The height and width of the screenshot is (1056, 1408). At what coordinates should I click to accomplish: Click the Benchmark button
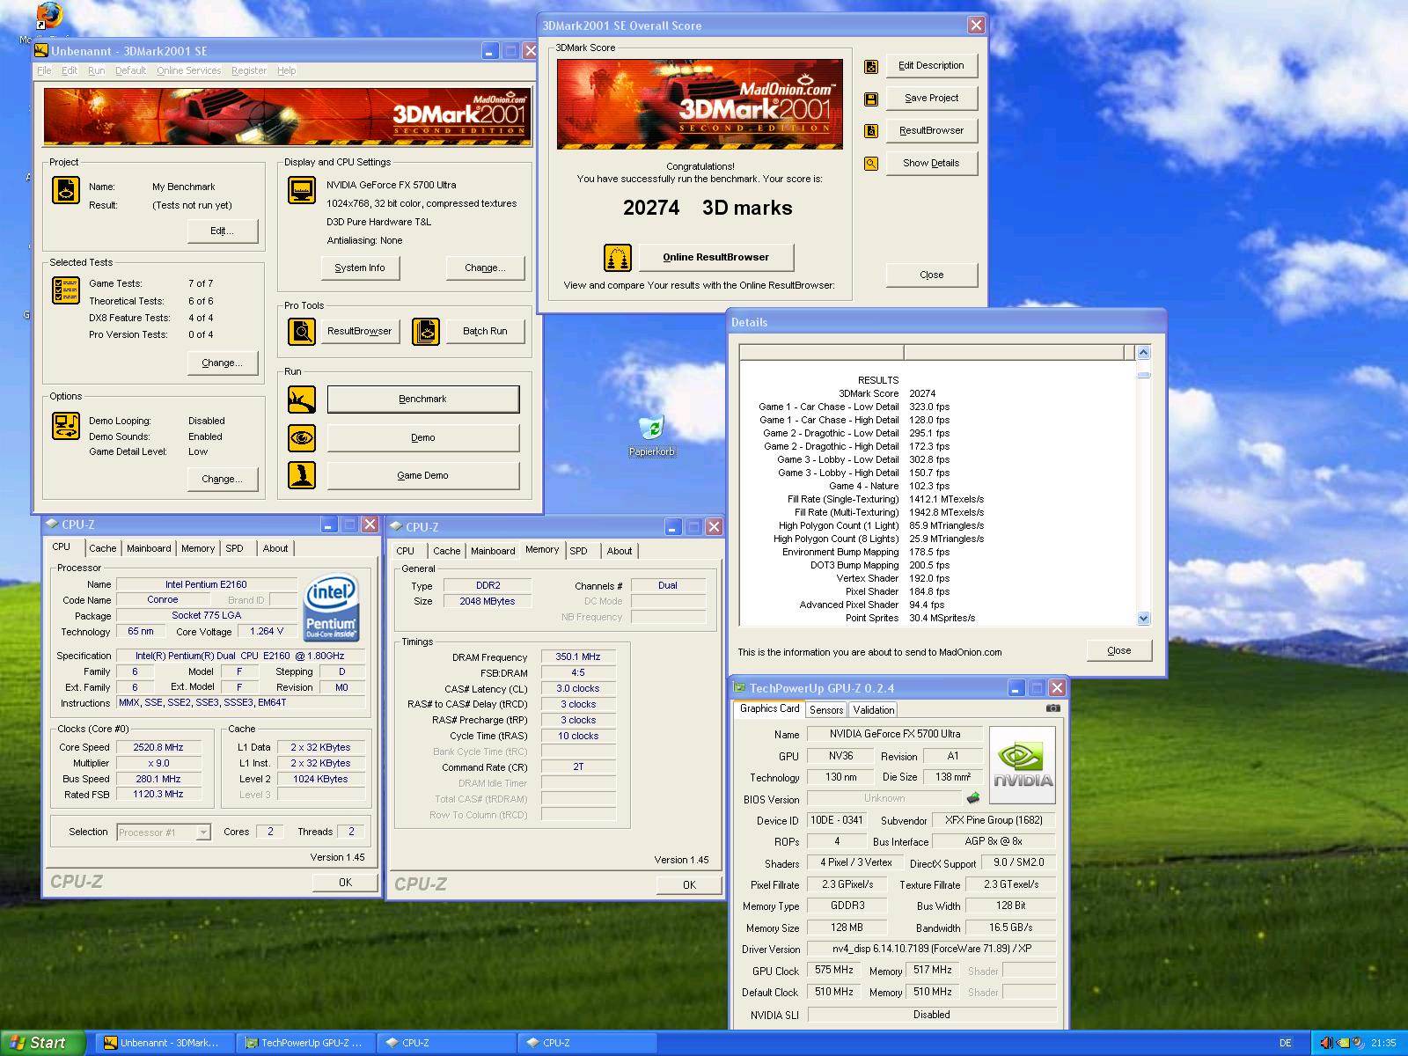click(422, 400)
